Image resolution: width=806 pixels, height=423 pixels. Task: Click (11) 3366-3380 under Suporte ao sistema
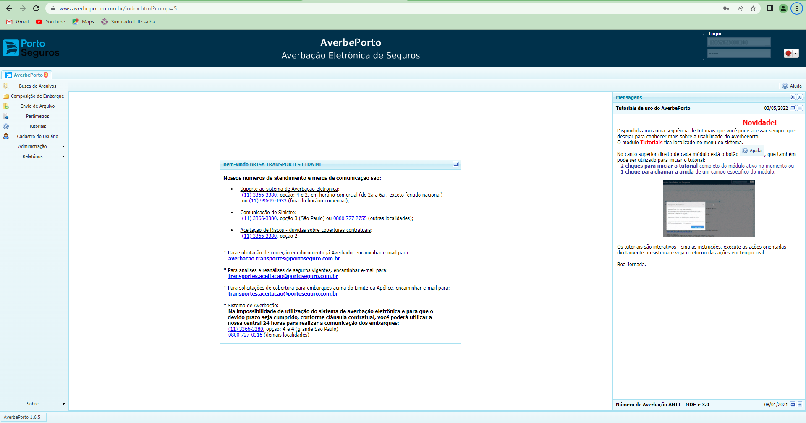point(259,195)
